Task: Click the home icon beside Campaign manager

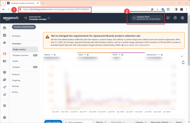Action: click(49, 18)
